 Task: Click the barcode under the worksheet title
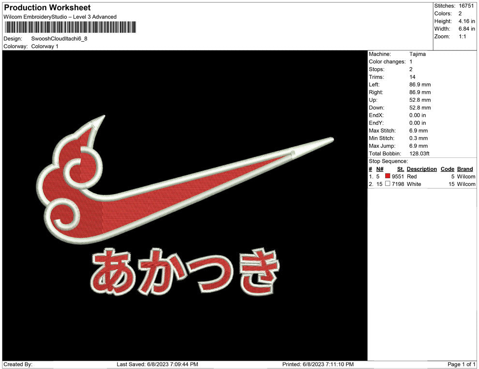[x=70, y=27]
